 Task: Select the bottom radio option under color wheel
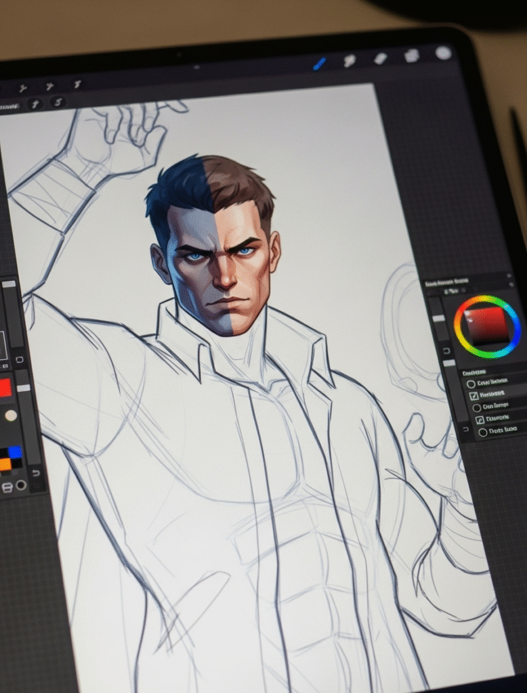[x=483, y=432]
